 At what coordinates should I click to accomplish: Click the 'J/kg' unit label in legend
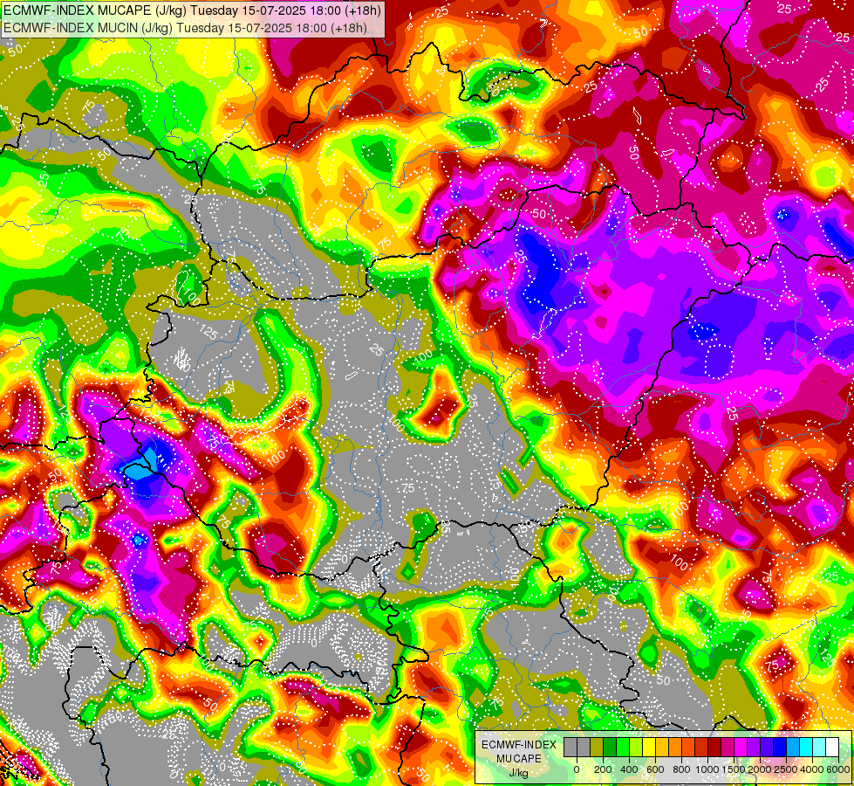point(518,773)
